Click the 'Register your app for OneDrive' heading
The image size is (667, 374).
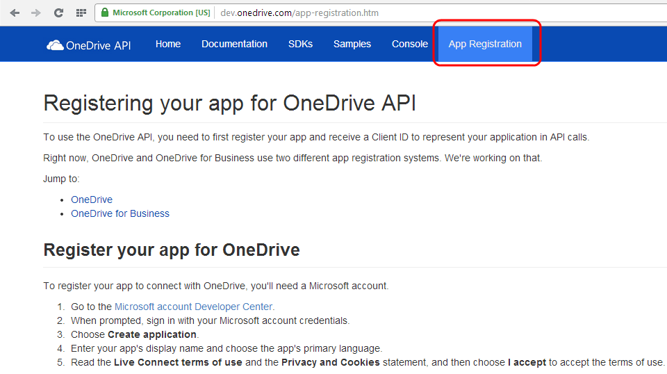(172, 250)
